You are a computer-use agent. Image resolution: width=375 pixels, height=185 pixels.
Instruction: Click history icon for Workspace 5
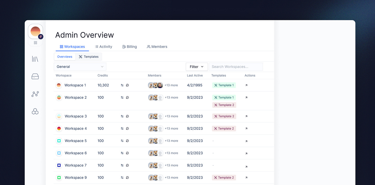tap(127, 141)
